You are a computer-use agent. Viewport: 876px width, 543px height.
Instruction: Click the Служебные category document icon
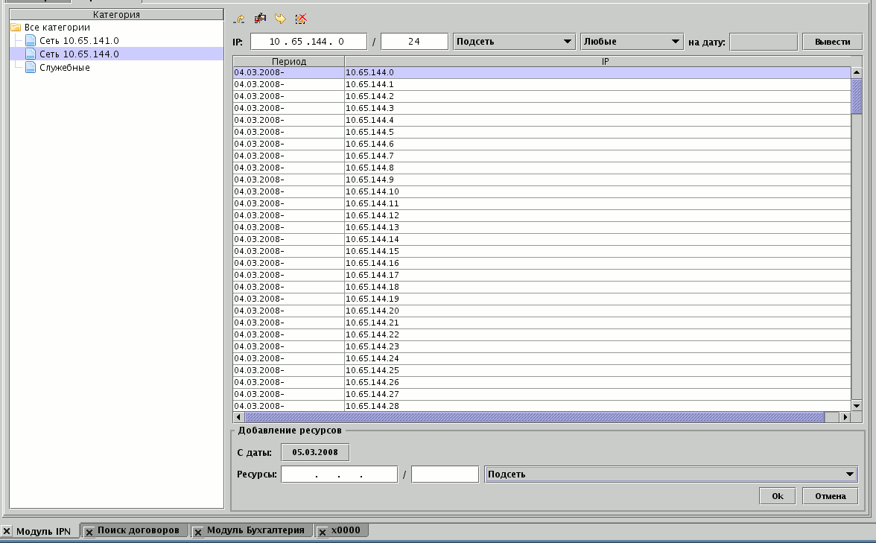pos(31,68)
